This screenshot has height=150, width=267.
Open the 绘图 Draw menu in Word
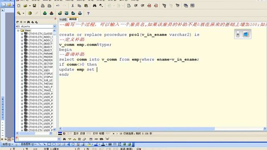pyautogui.click(x=8, y=145)
